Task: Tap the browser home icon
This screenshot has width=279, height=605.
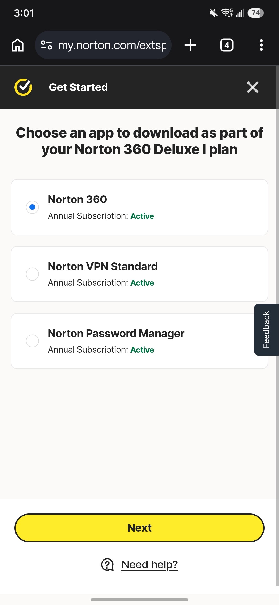Action: (18, 45)
